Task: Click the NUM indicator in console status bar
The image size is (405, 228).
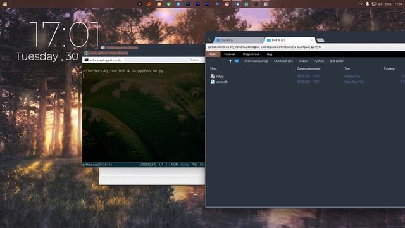Action: 175,165
